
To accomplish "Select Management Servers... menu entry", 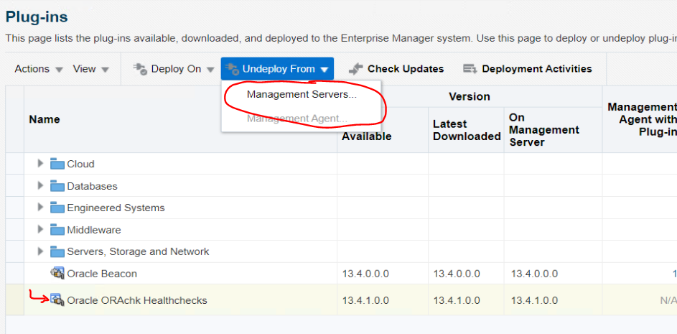I will point(302,95).
